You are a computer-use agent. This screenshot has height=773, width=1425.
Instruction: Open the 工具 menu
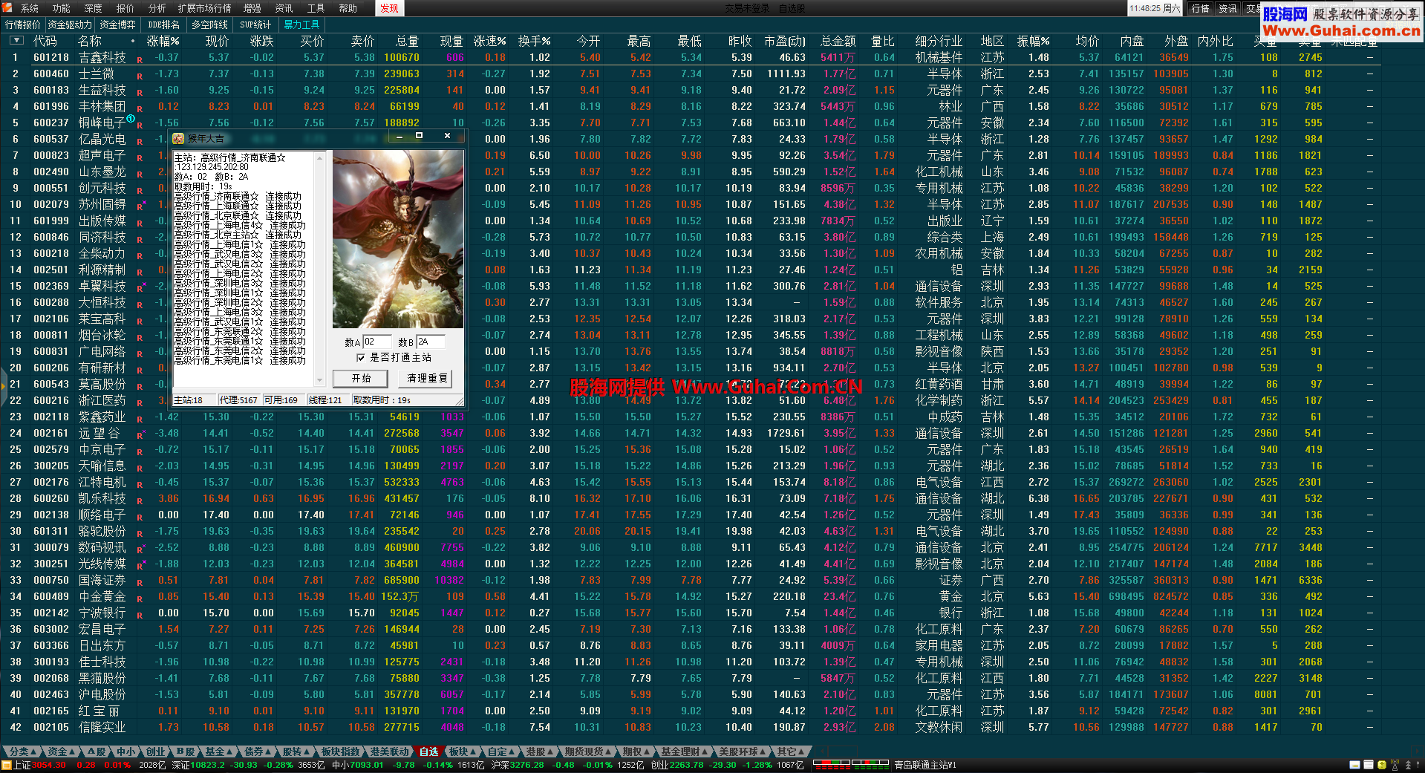click(316, 8)
